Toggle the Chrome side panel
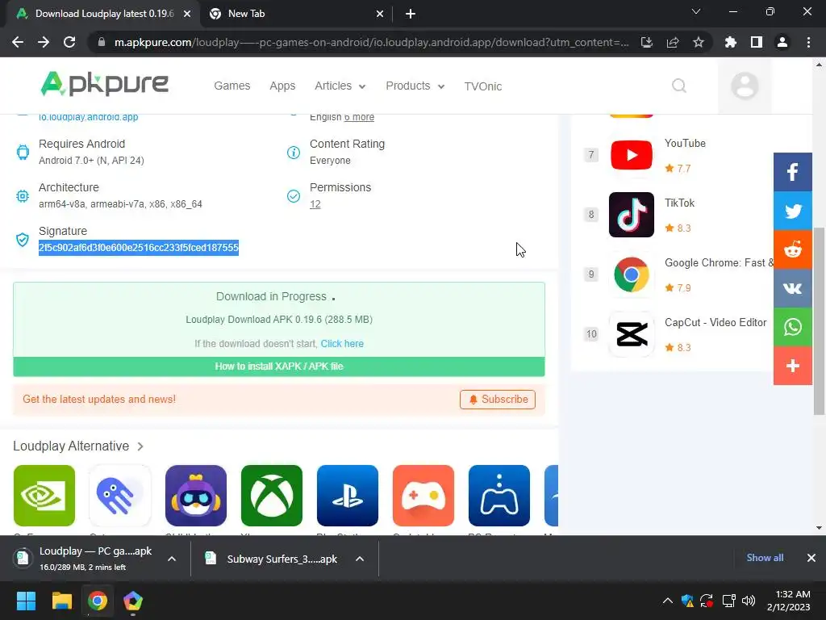 [757, 42]
